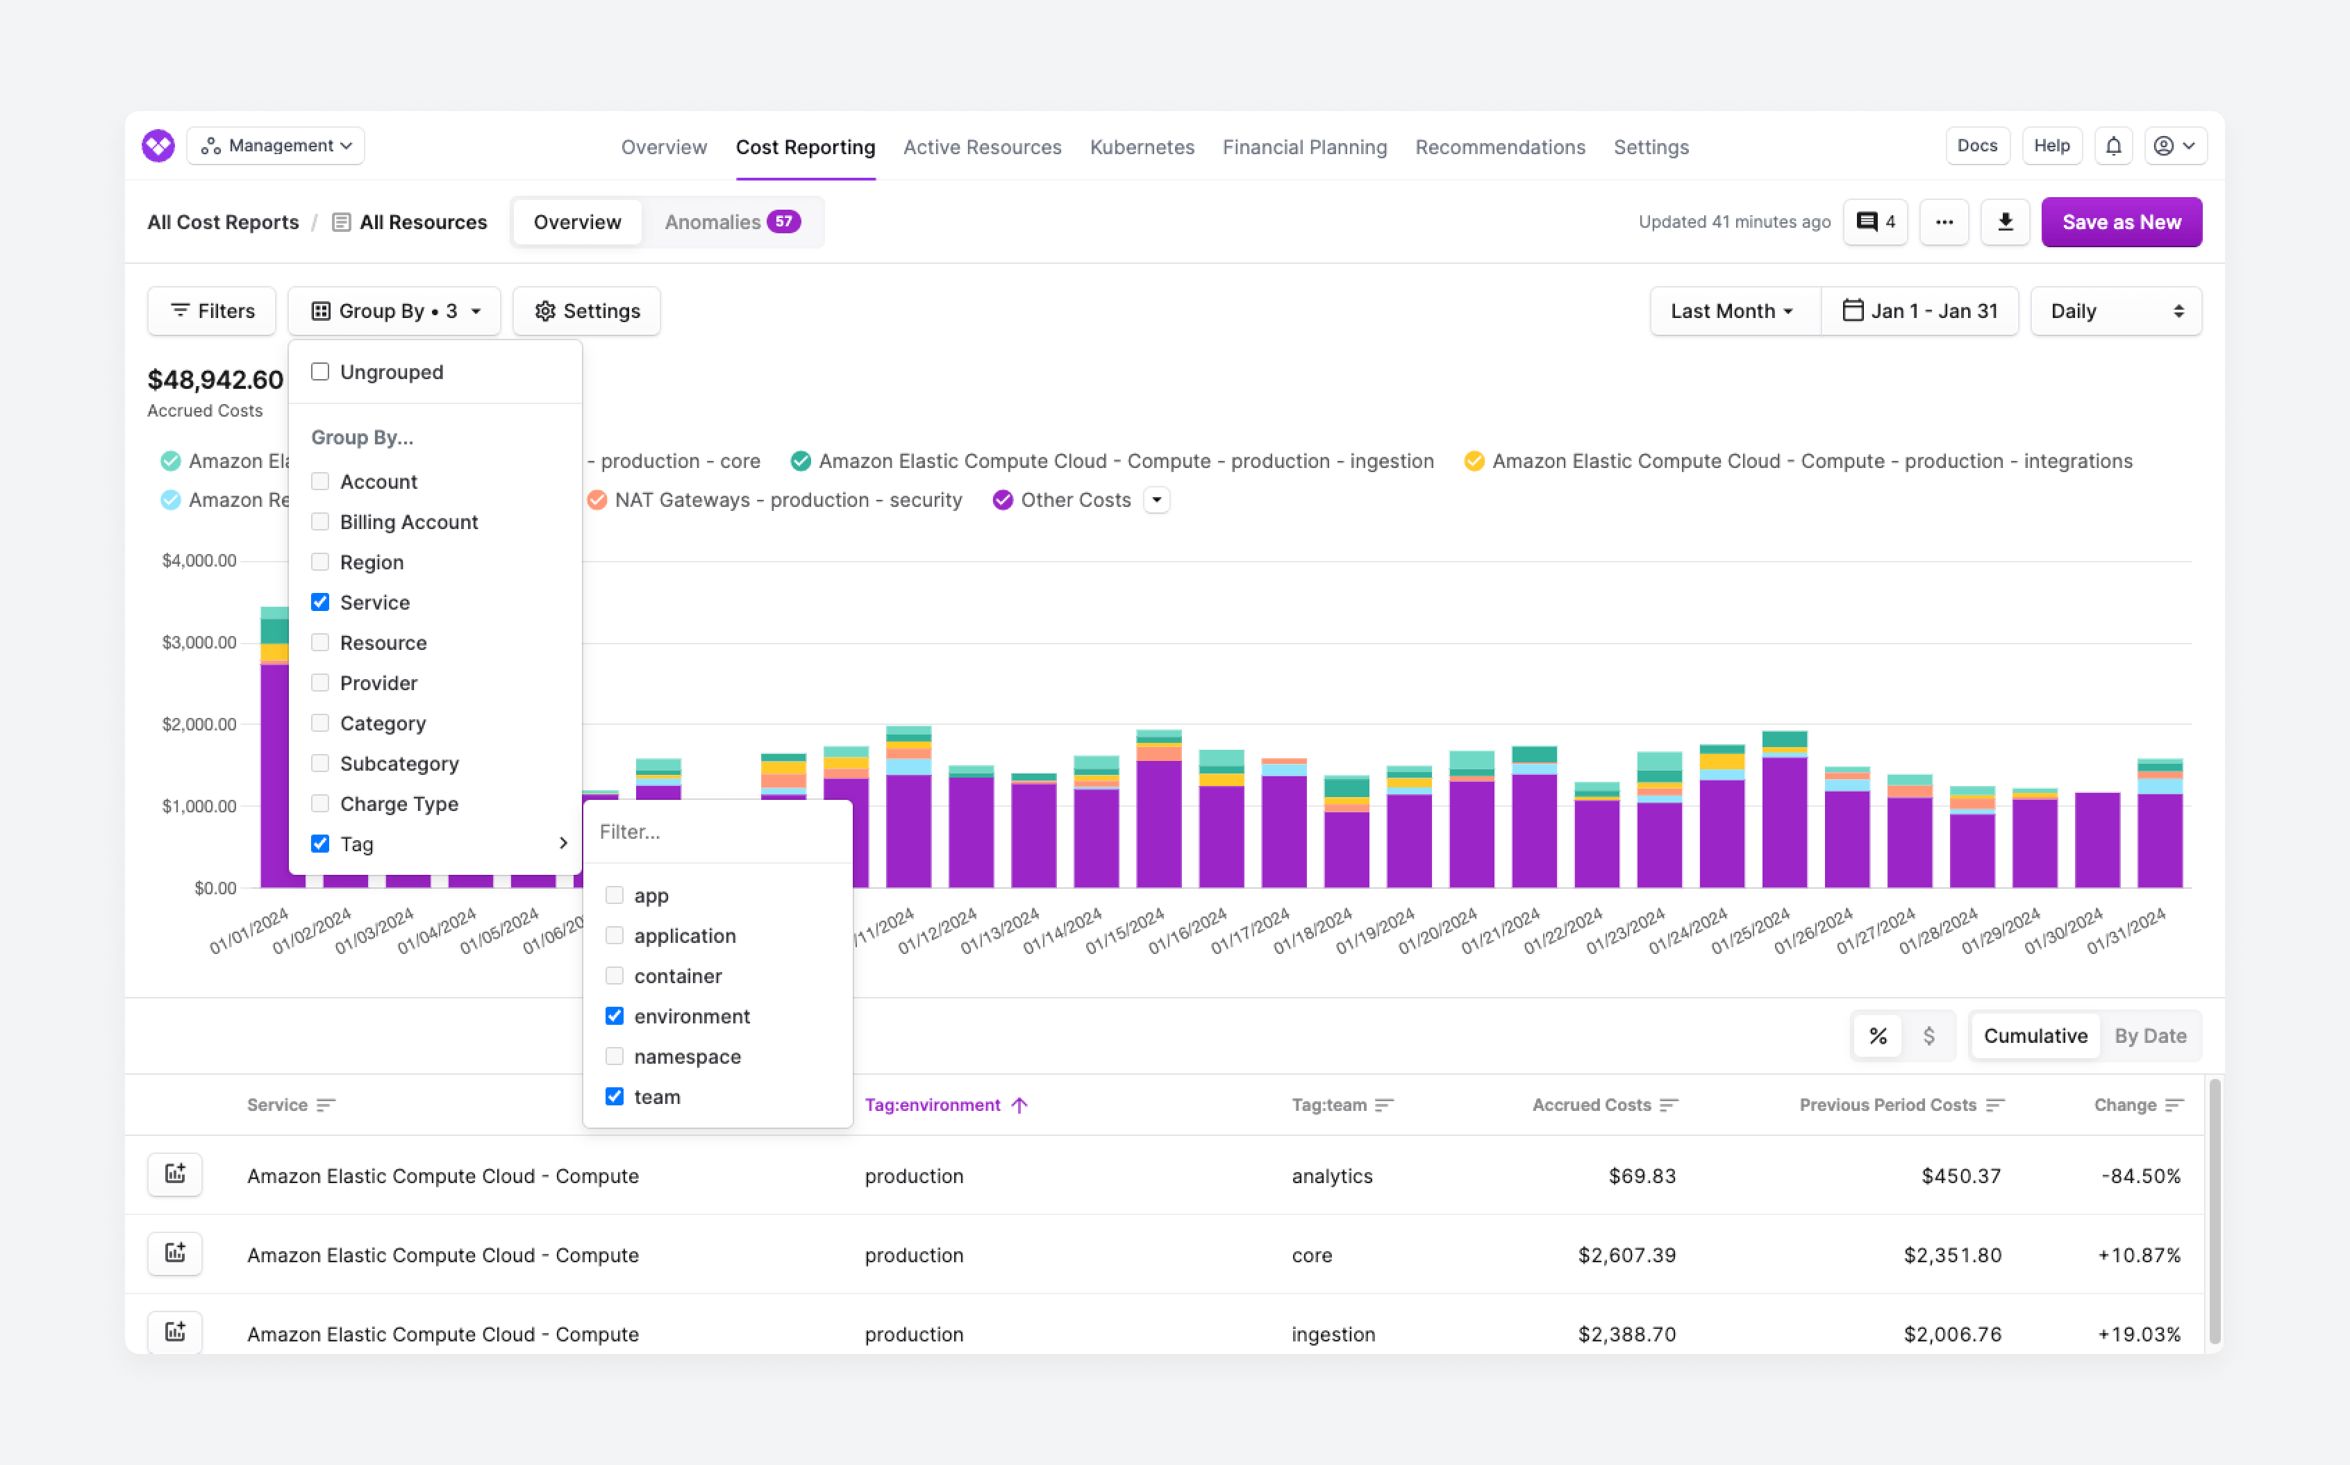Click the Vantage logo icon

pos(158,146)
